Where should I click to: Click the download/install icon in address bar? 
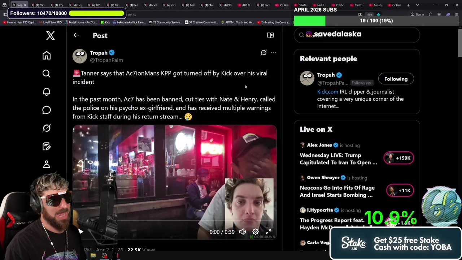coord(360,14)
